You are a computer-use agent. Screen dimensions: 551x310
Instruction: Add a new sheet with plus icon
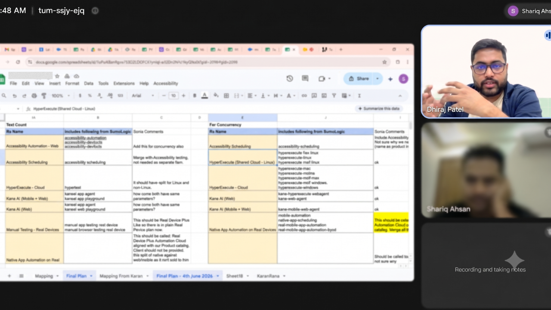tap(9, 276)
